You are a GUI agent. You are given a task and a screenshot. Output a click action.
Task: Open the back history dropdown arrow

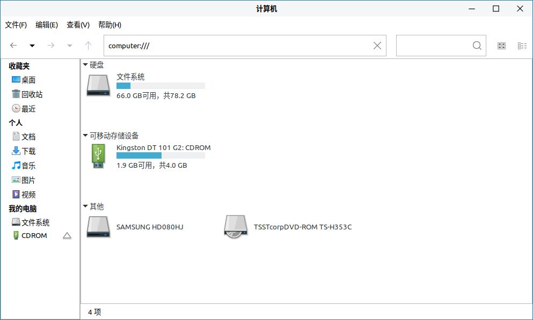32,46
